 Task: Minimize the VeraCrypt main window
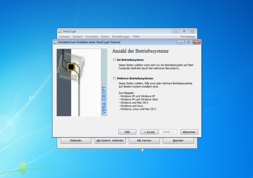176,31
